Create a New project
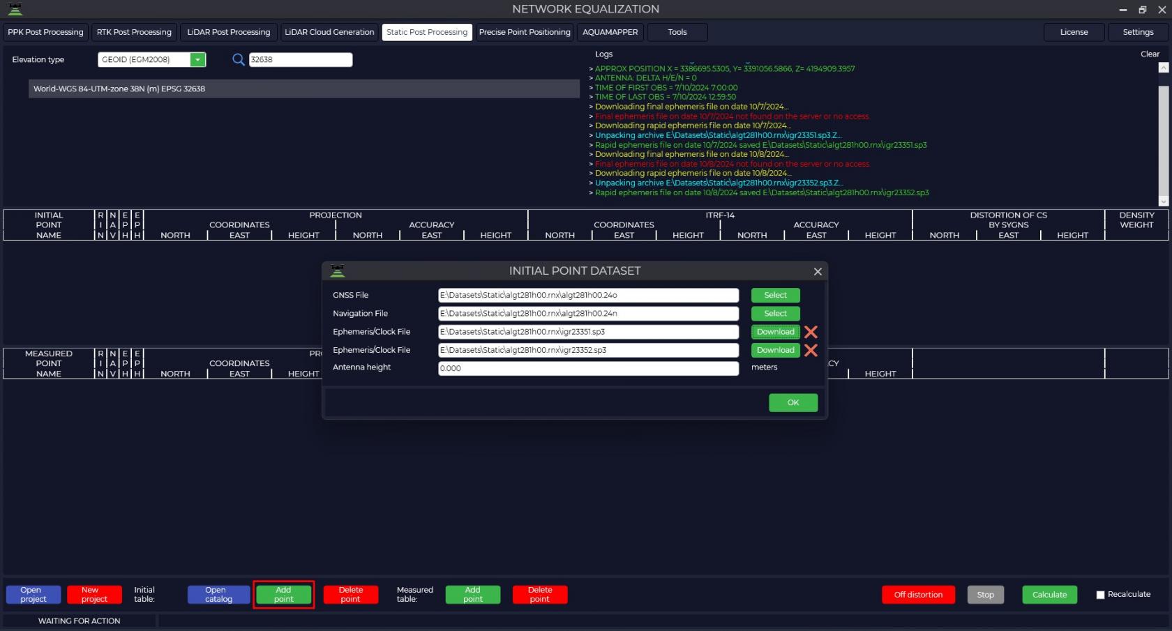This screenshot has height=631, width=1172. pos(94,595)
